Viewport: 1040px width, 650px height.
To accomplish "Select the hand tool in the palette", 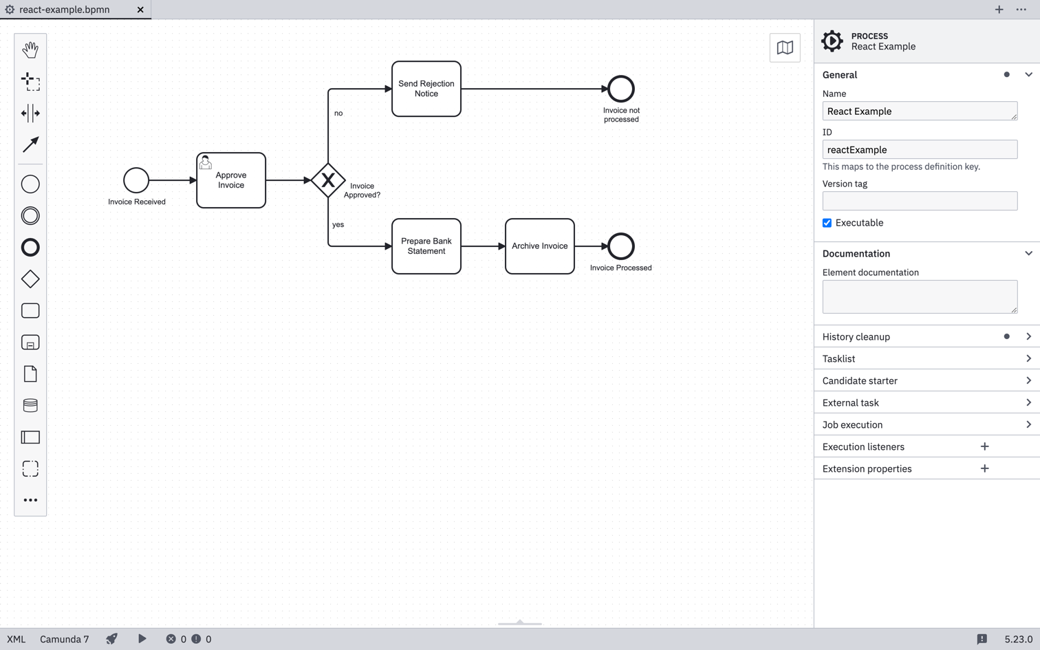I will pyautogui.click(x=30, y=50).
